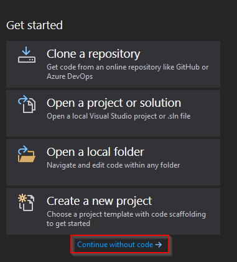
Task: Click the Get started heading
Action: (x=34, y=25)
